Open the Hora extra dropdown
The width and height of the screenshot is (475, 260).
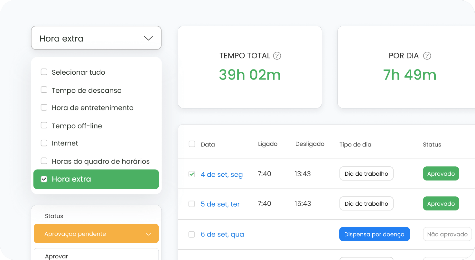[96, 38]
